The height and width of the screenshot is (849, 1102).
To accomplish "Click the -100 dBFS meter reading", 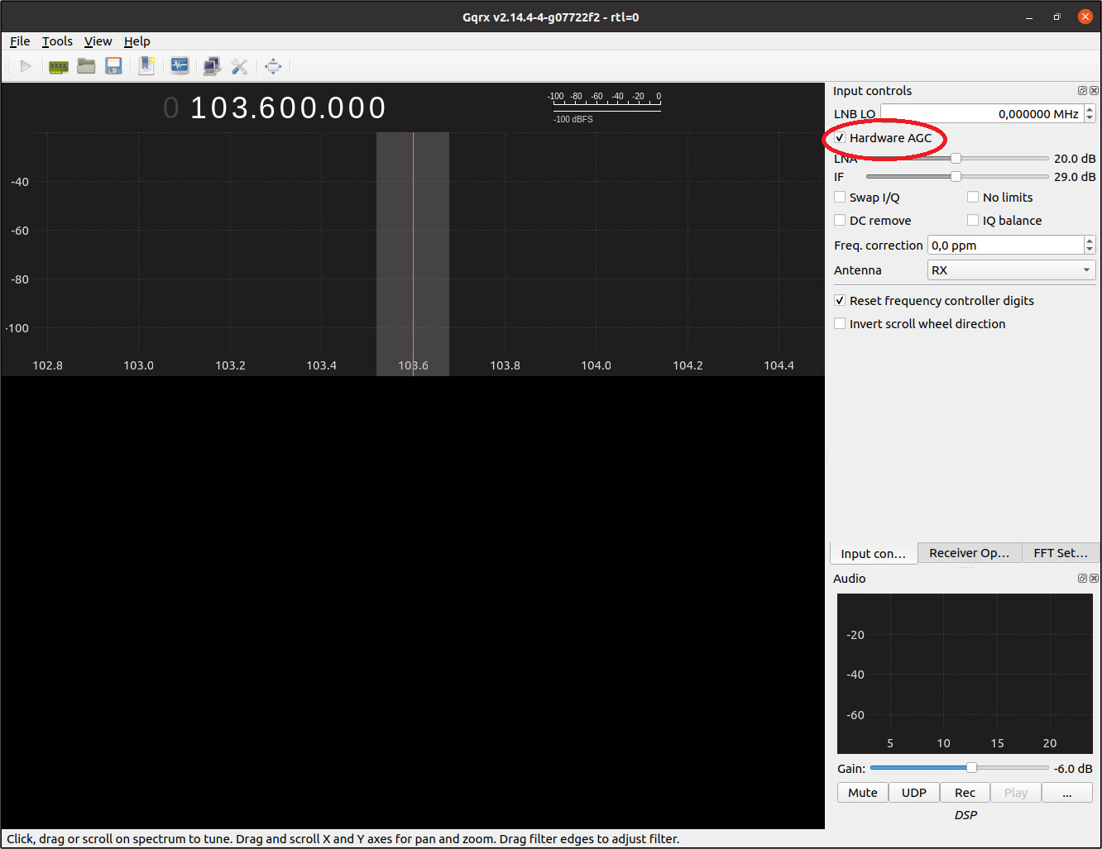I will pyautogui.click(x=573, y=119).
